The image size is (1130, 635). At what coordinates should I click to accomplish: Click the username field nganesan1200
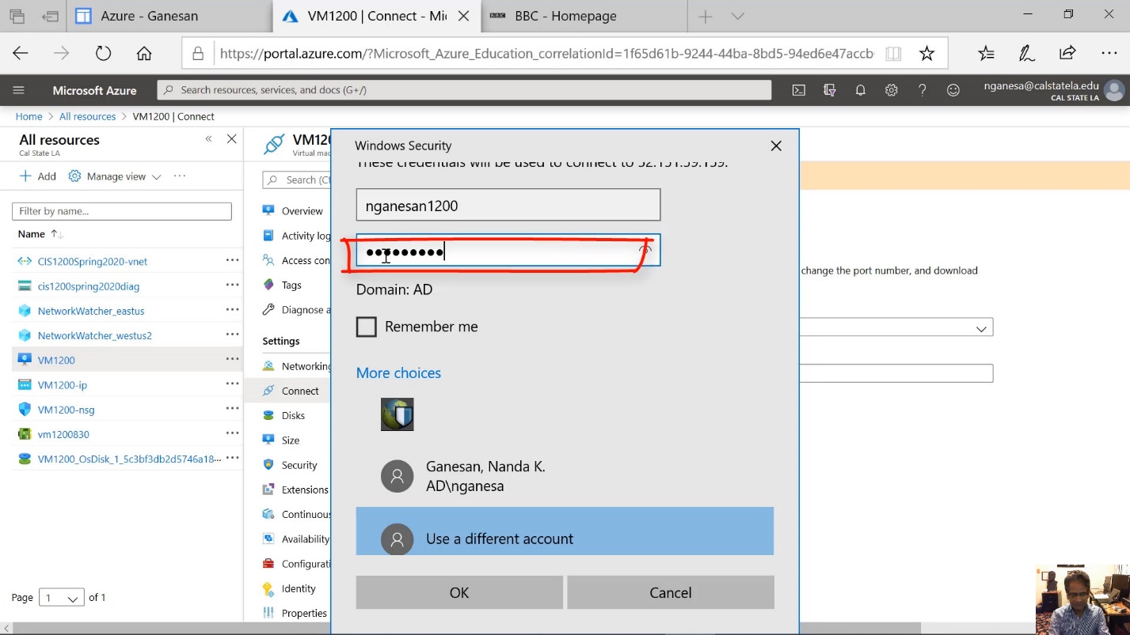pos(508,206)
